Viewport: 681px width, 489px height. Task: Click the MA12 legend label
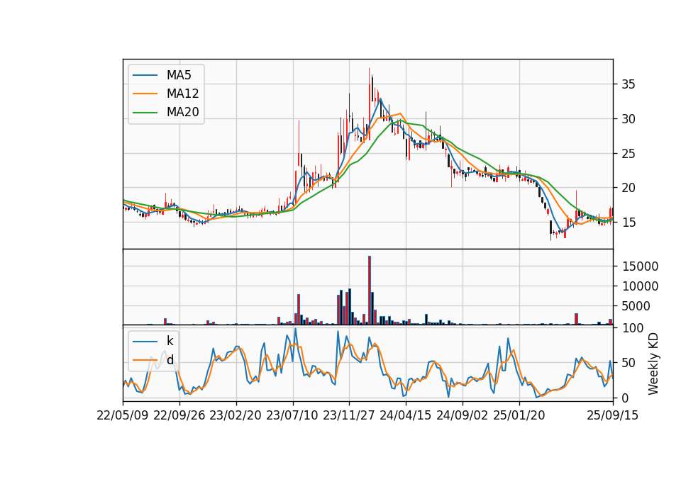[x=182, y=94]
